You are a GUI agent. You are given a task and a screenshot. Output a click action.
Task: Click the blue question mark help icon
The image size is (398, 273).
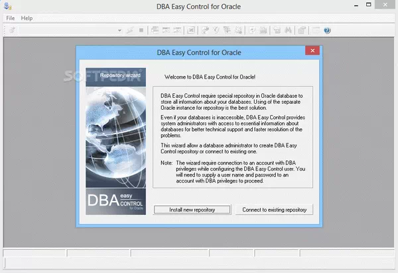[327, 30]
